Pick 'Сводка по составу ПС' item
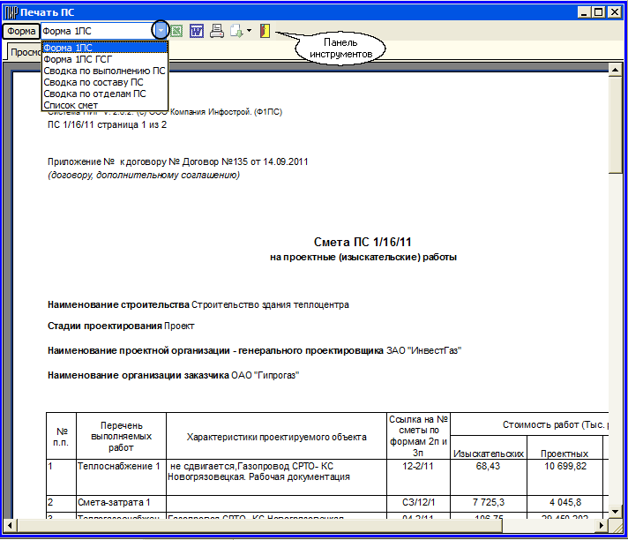Viewport: 628px width, 540px height. (x=93, y=82)
